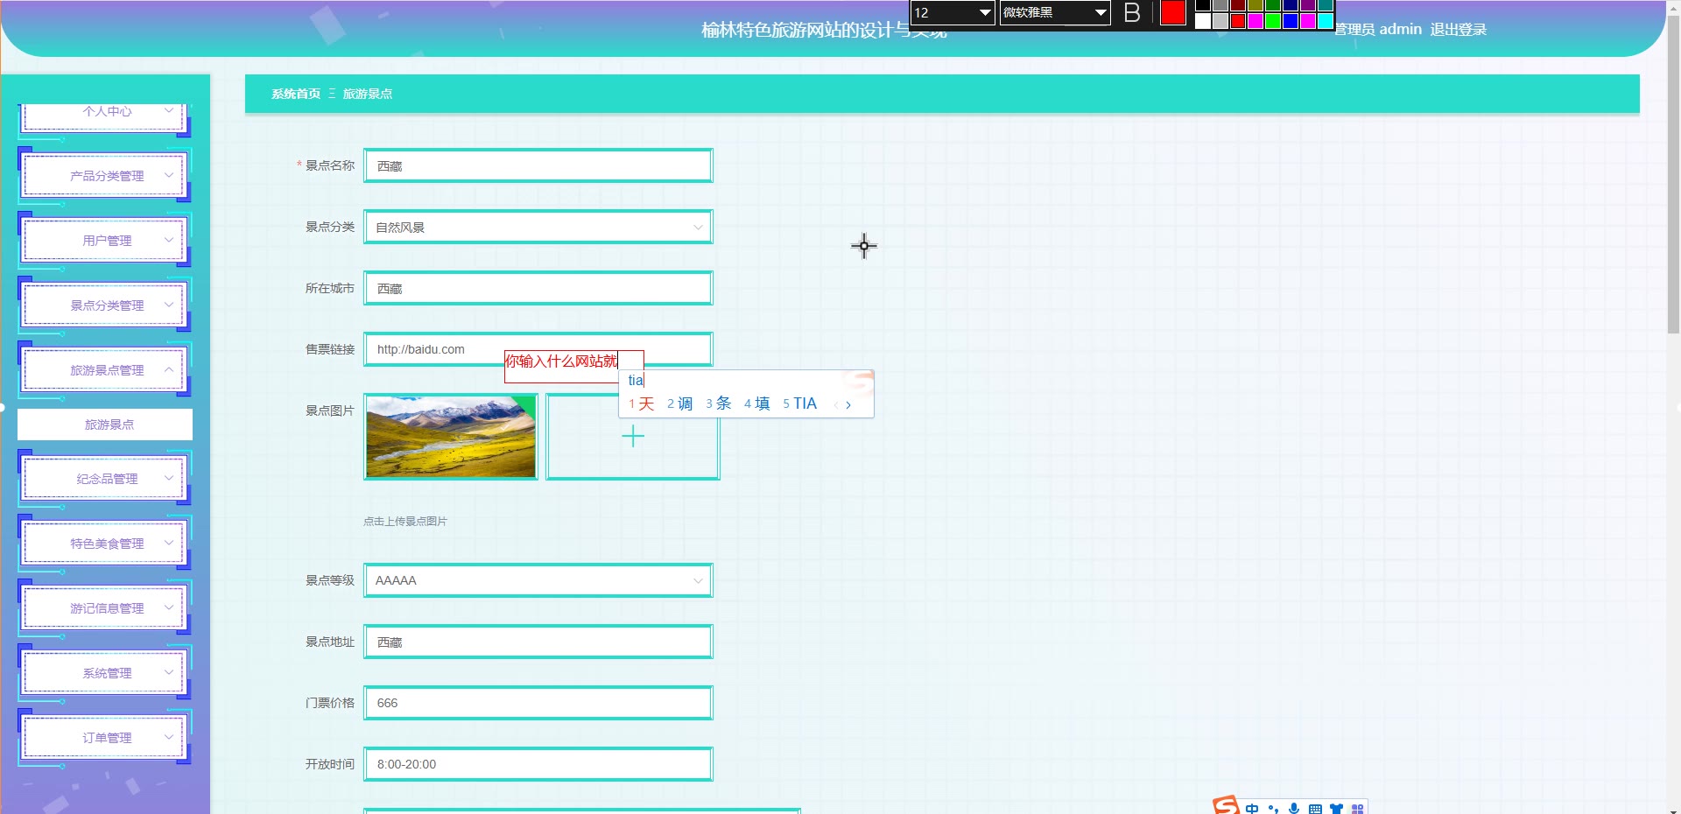This screenshot has width=1681, height=814.
Task: Open Sogou skin shirt icon
Action: 1336,809
